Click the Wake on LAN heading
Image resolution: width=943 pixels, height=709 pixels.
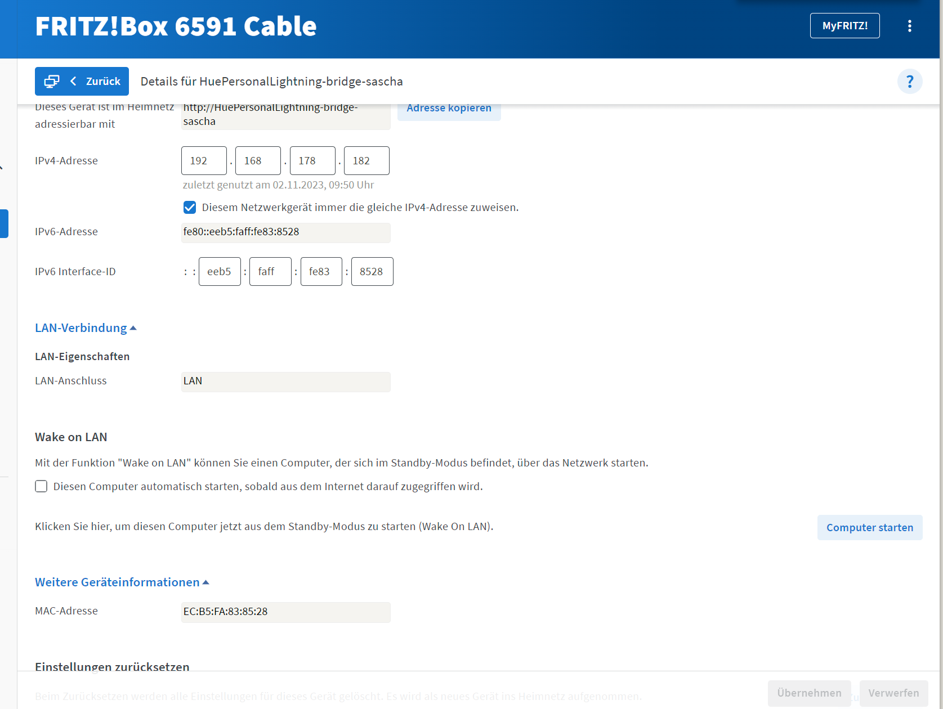pos(71,437)
